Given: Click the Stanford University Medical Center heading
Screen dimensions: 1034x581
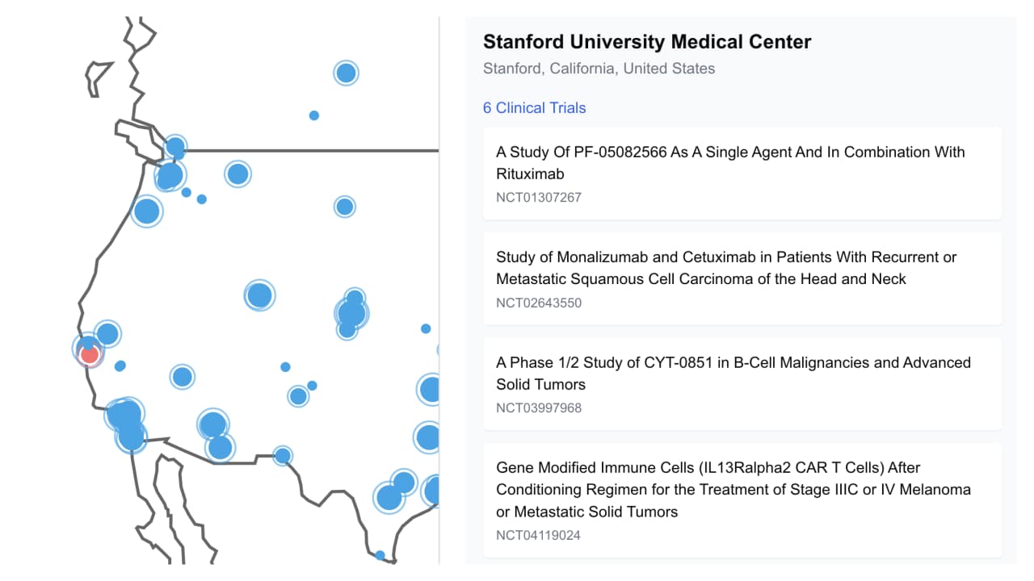Looking at the screenshot, I should (647, 42).
